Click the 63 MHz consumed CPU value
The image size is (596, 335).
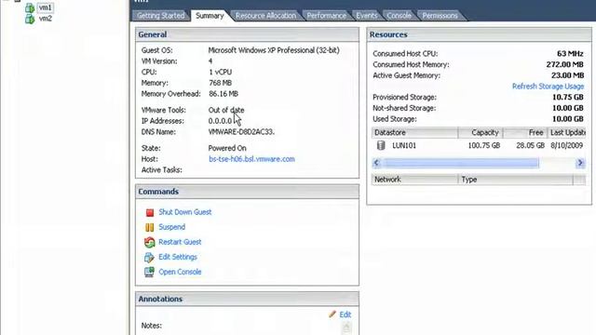(x=570, y=54)
